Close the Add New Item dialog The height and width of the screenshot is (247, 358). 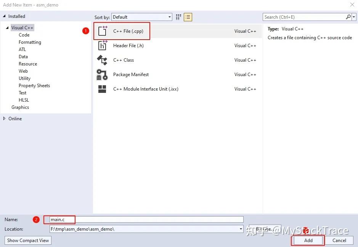(x=352, y=5)
